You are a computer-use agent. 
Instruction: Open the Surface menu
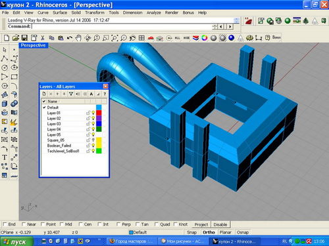pyautogui.click(x=60, y=12)
